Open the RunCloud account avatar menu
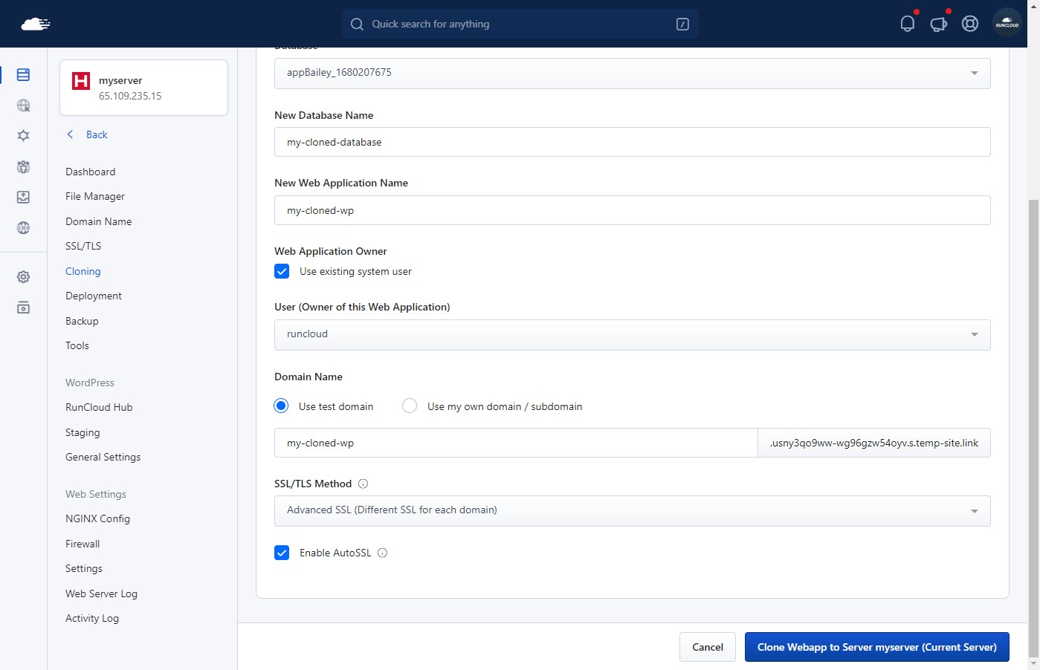Viewport: 1040px width, 670px height. click(x=1007, y=23)
